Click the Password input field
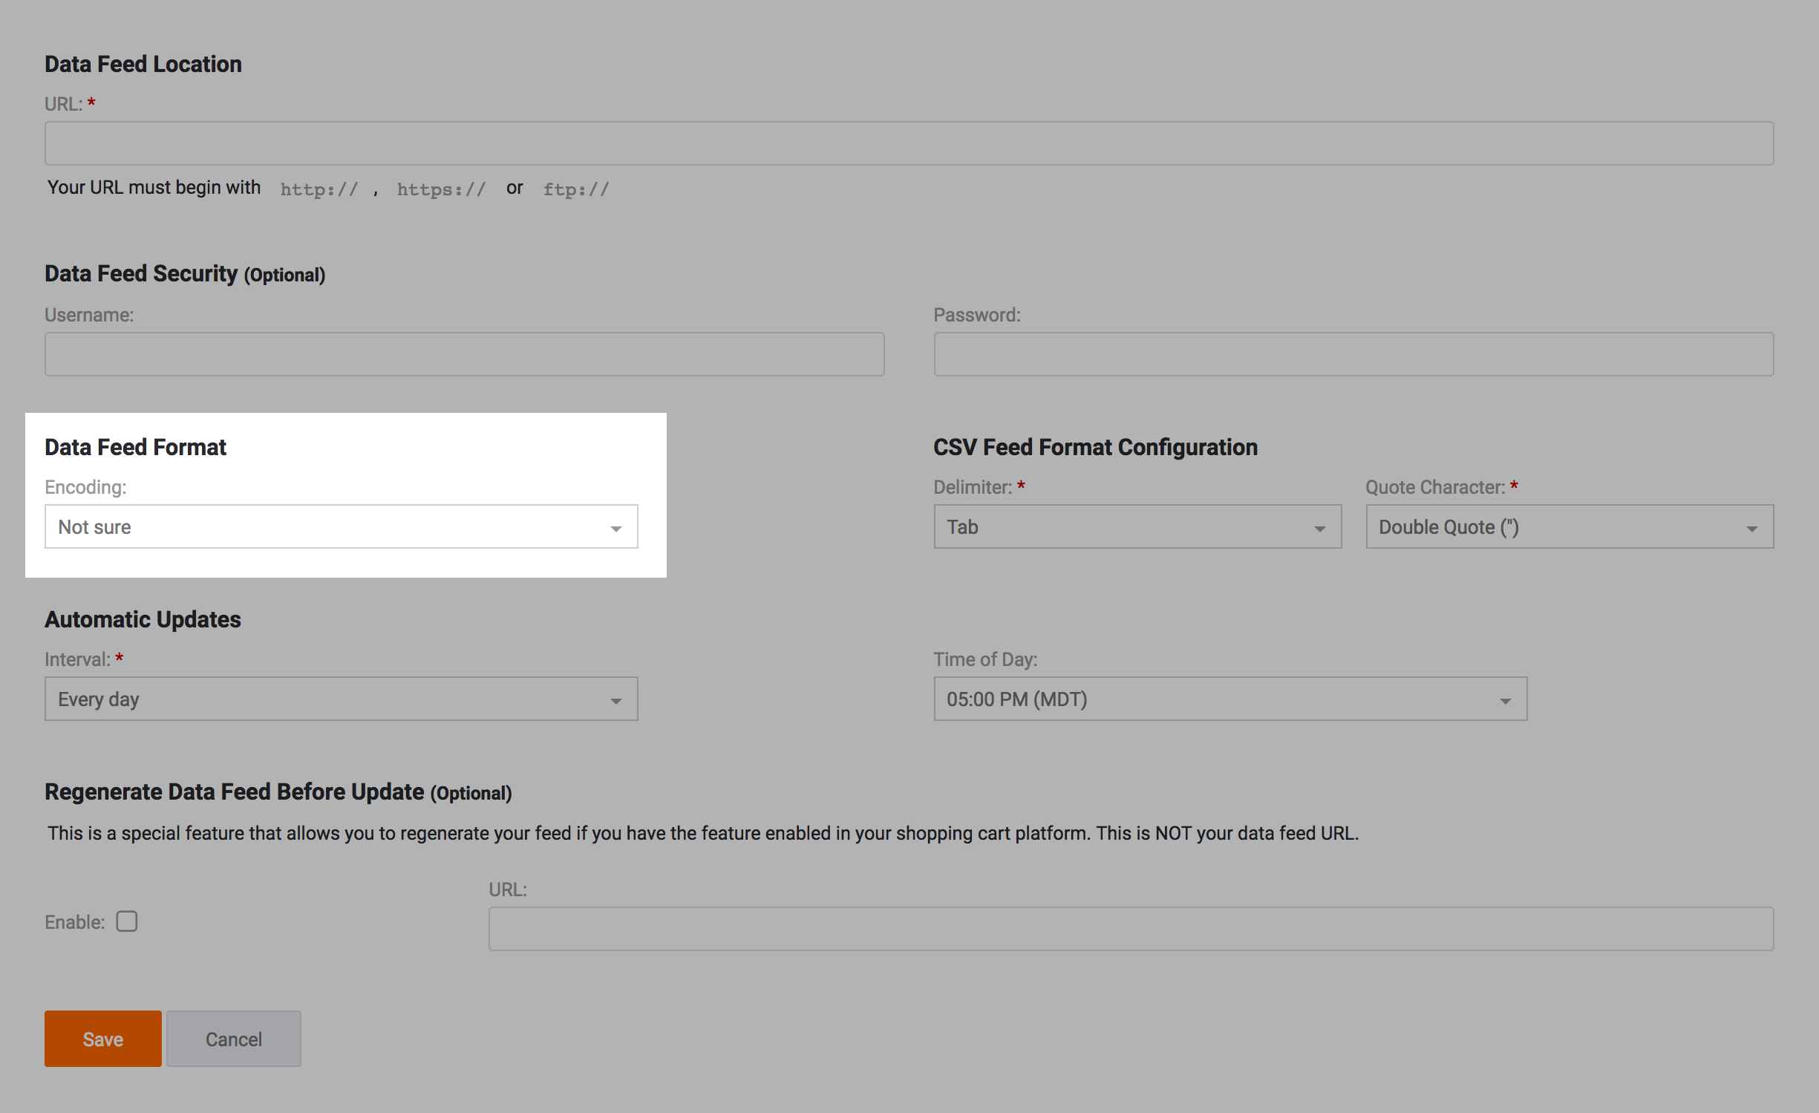Screen dimensions: 1819x1113 pos(1353,354)
